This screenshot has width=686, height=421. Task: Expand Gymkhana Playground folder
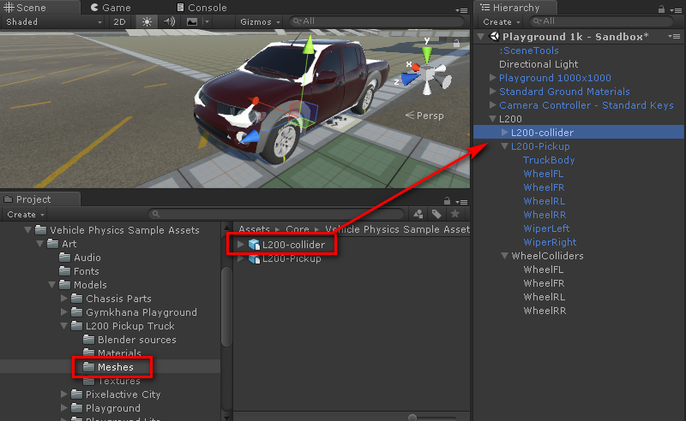coord(63,312)
